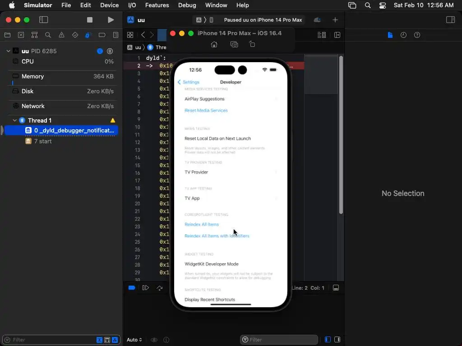Viewport: 462px width, 346px height.
Task: Select the debug navigator tab
Action: [88, 35]
